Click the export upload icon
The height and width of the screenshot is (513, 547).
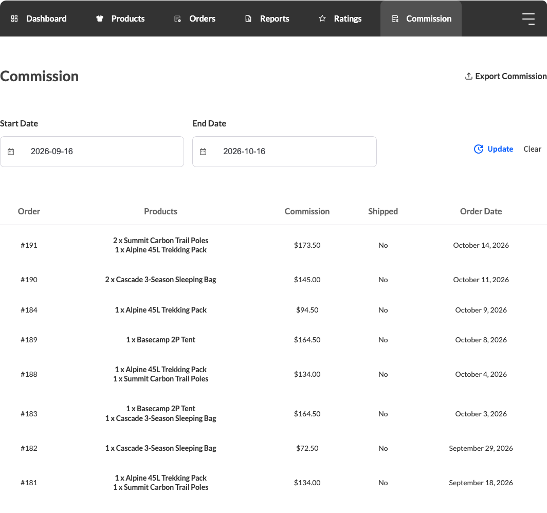pyautogui.click(x=469, y=76)
